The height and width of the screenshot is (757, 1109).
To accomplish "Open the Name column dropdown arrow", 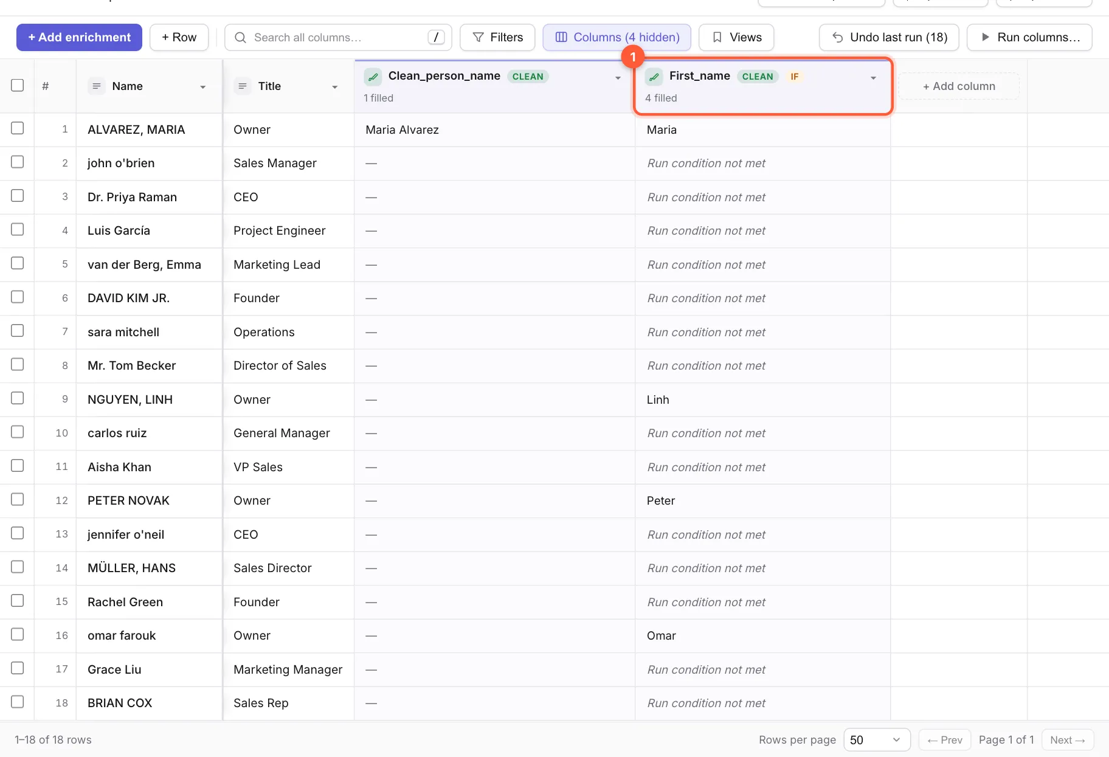I will (203, 87).
